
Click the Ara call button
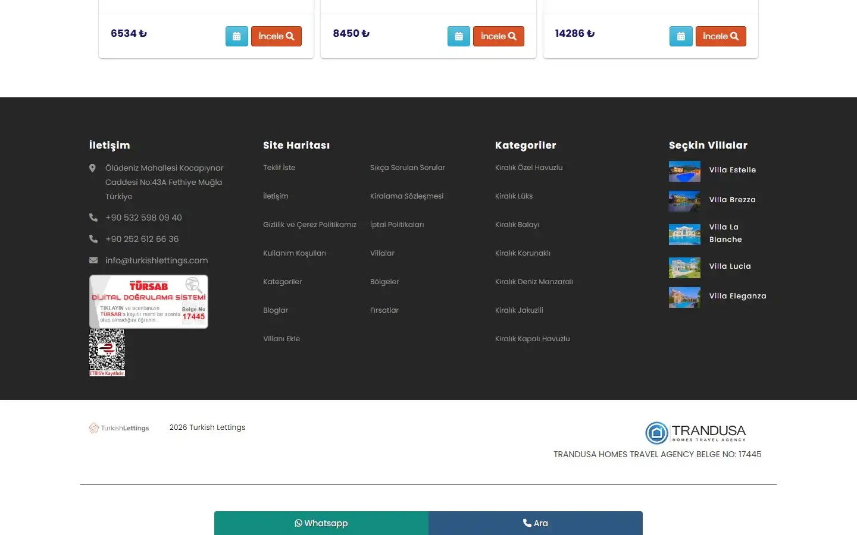[x=536, y=523]
